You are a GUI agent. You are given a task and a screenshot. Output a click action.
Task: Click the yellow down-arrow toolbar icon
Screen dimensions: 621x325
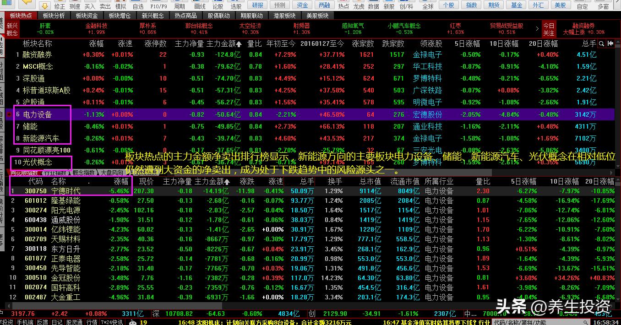coord(44,6)
